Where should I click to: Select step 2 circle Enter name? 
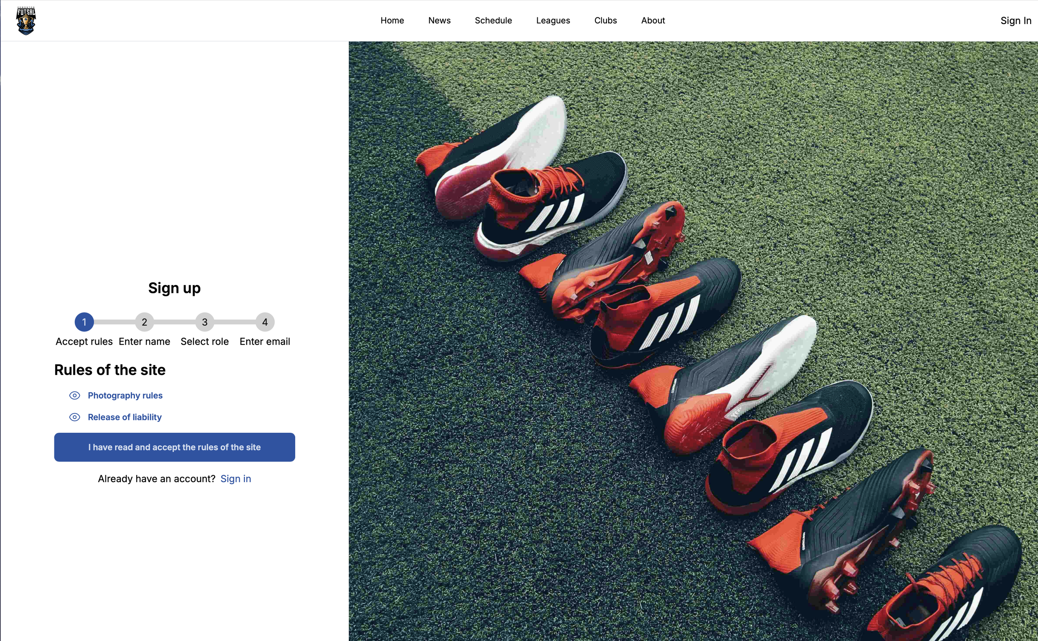(144, 322)
